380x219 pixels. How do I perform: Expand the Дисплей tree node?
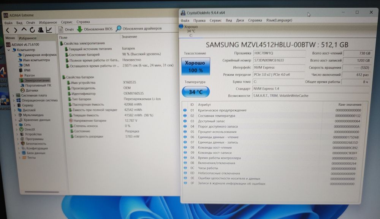click(x=15, y=110)
